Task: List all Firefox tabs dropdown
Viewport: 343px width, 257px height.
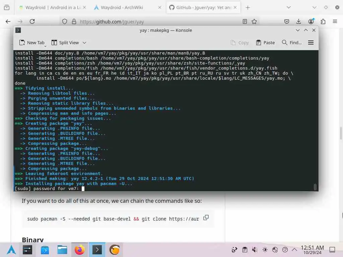Action: (x=289, y=7)
